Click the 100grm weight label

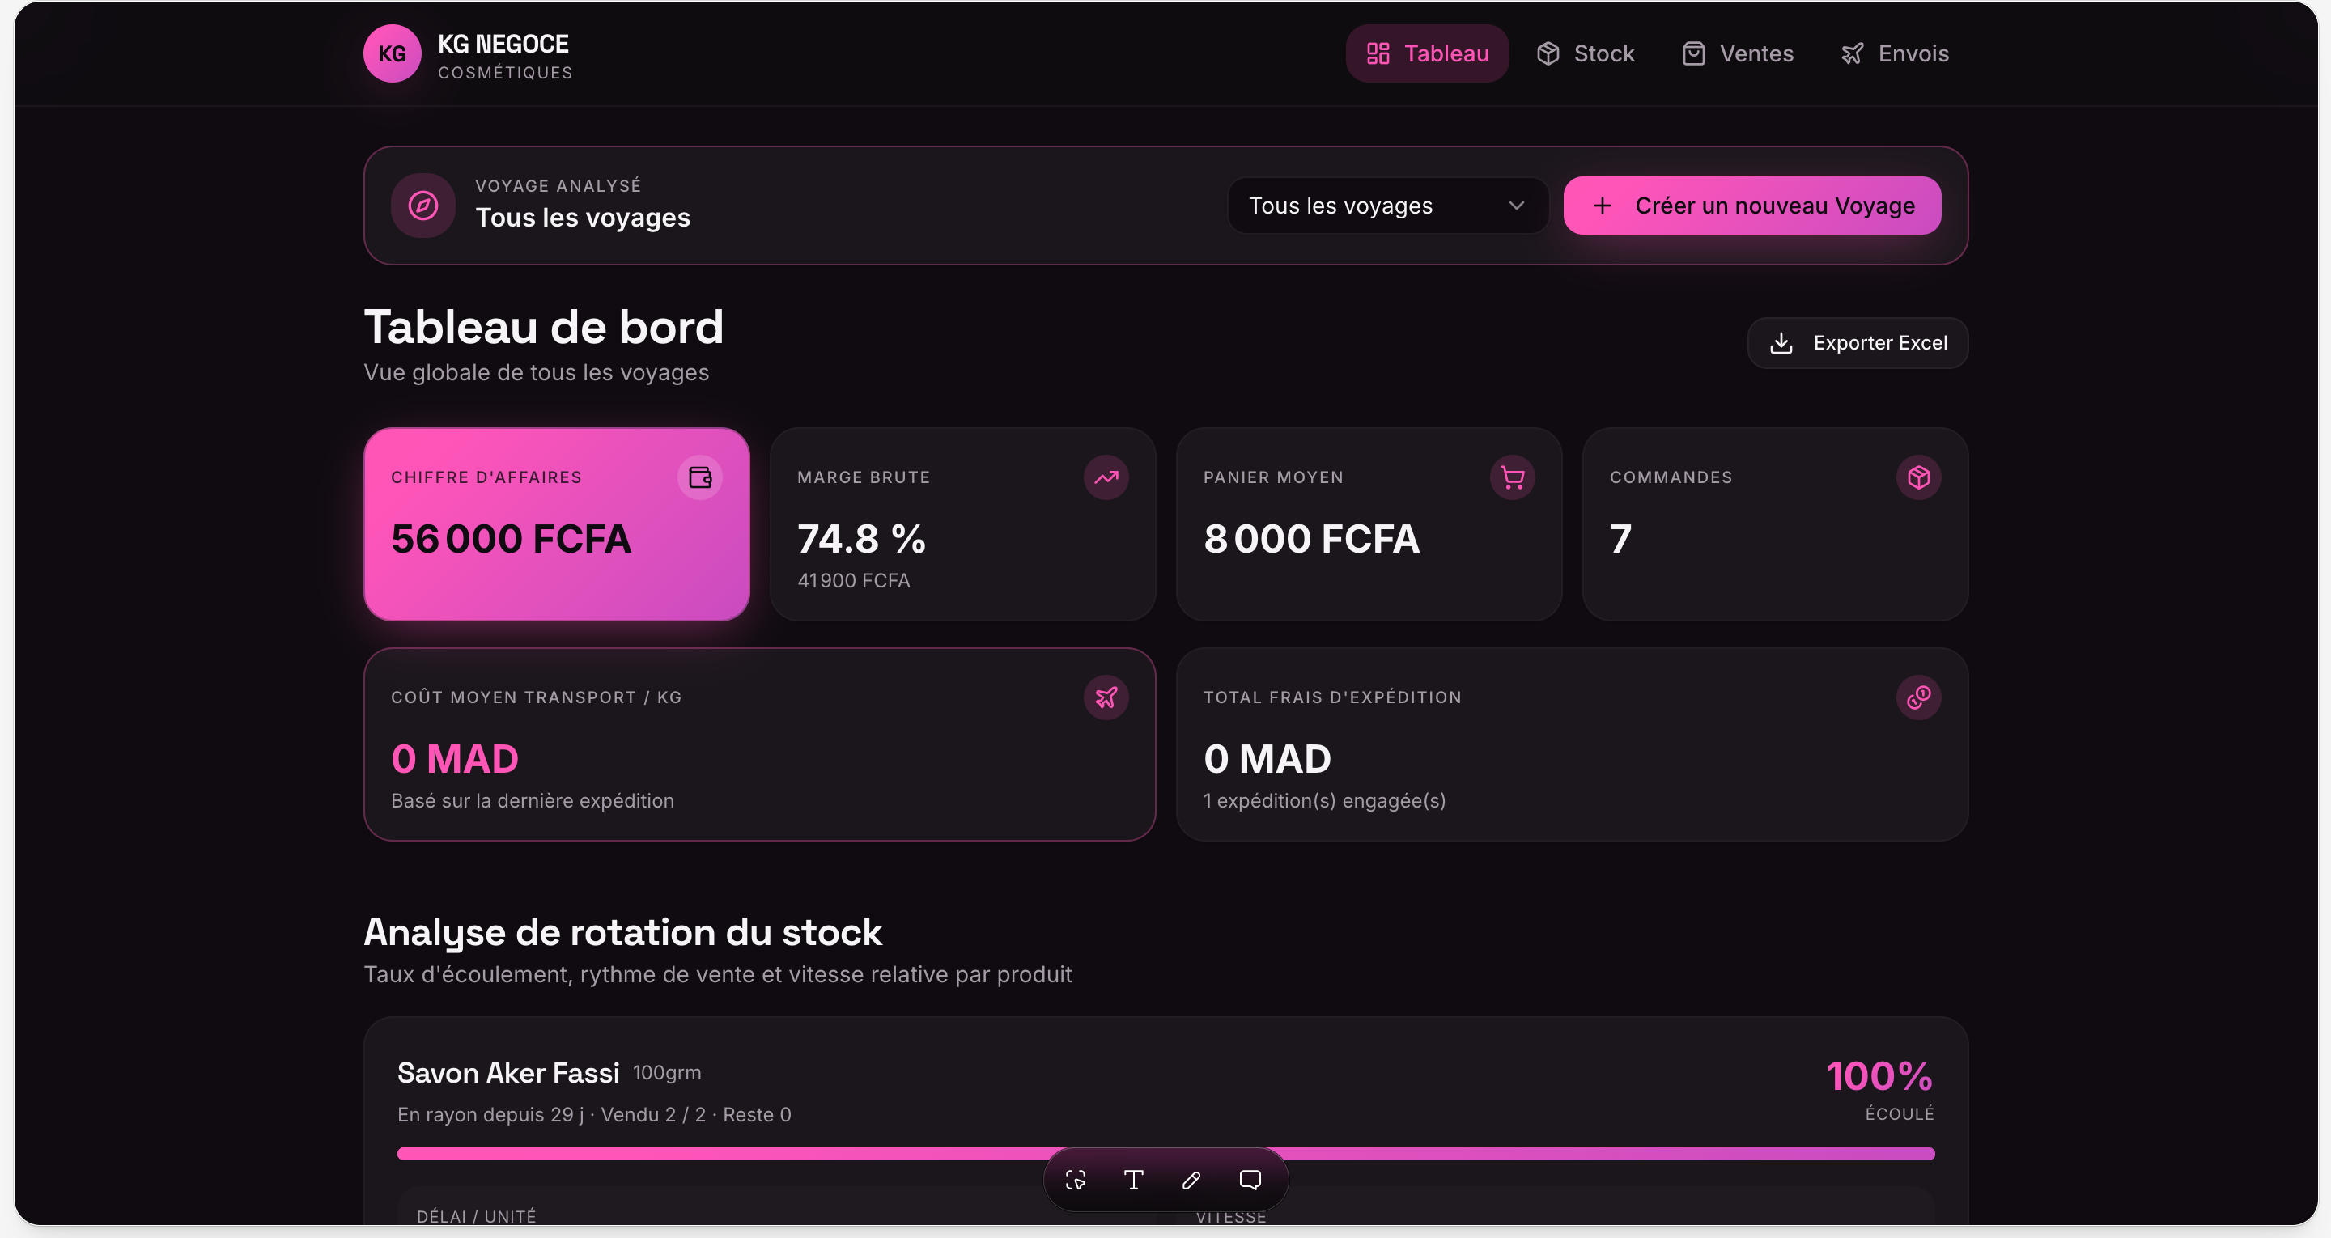(667, 1072)
